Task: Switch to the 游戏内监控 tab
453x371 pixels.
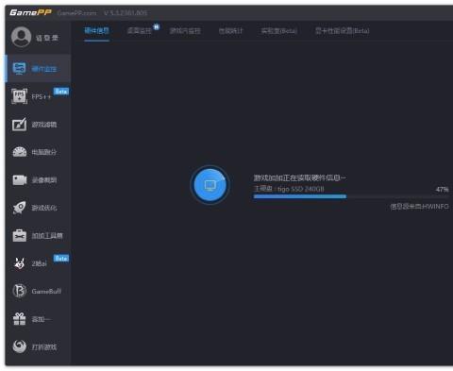Action: point(185,31)
